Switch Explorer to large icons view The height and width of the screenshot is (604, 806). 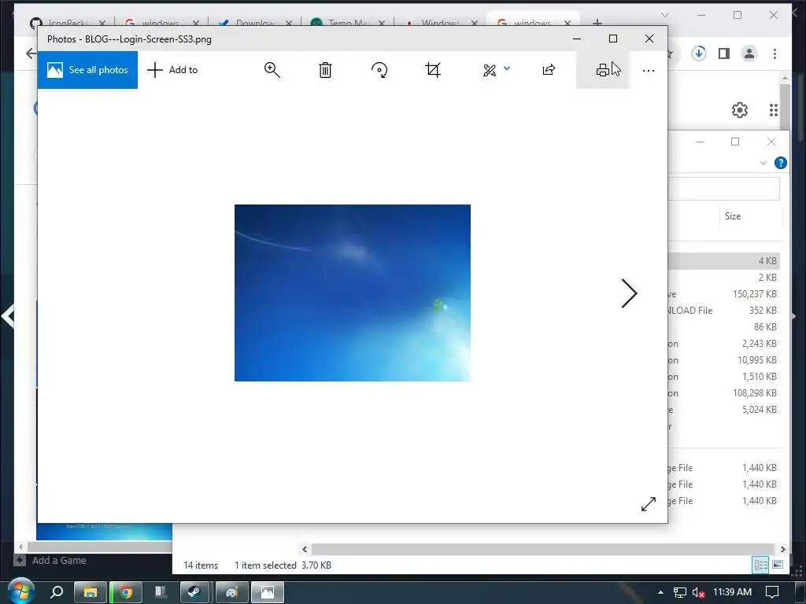tap(778, 565)
